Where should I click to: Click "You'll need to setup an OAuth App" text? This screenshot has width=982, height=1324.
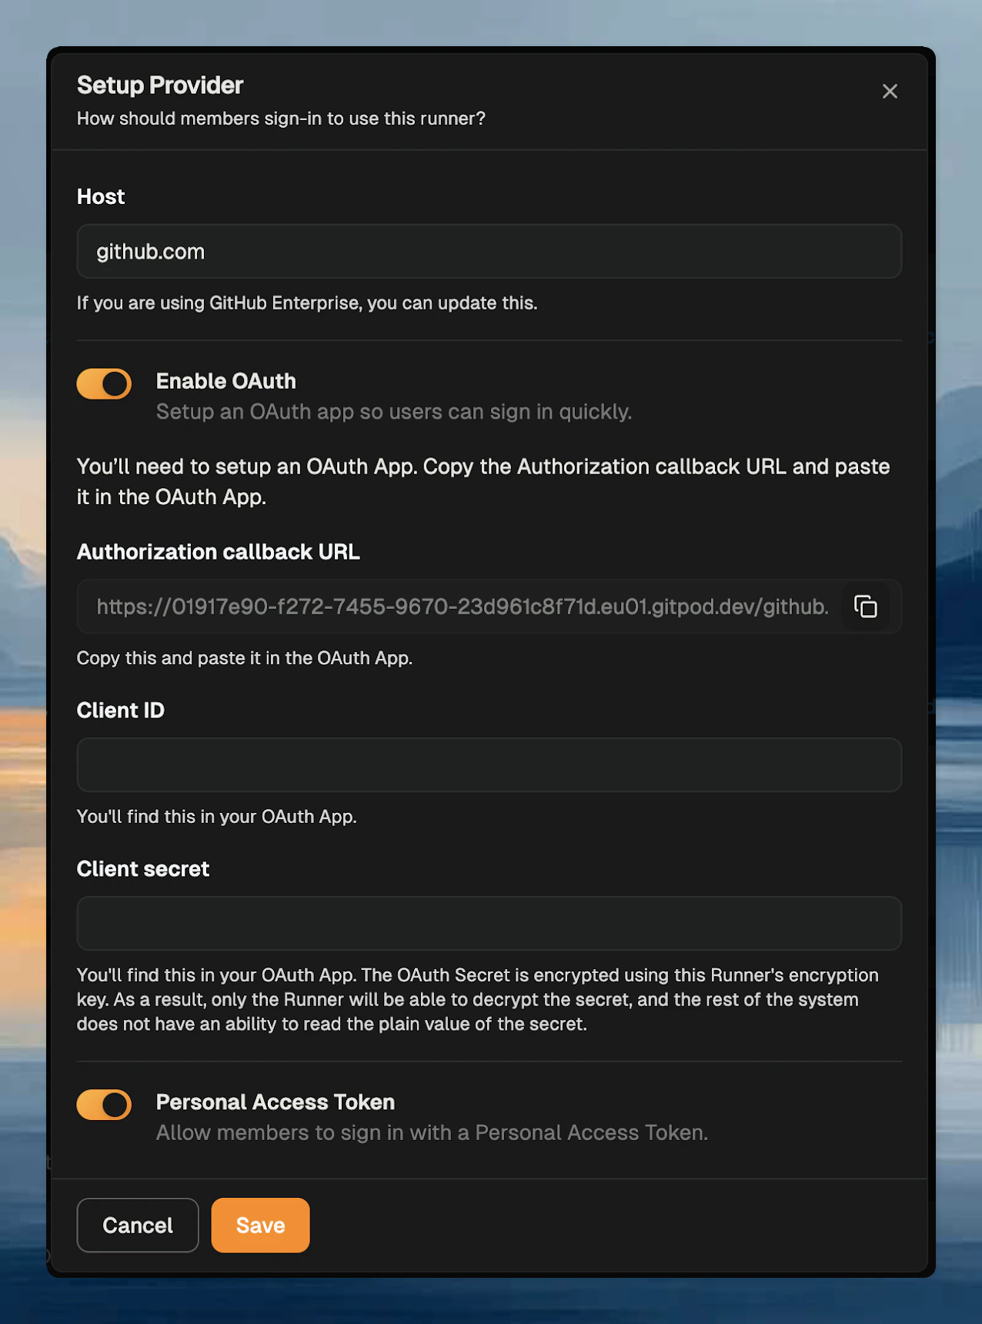pyautogui.click(x=483, y=482)
